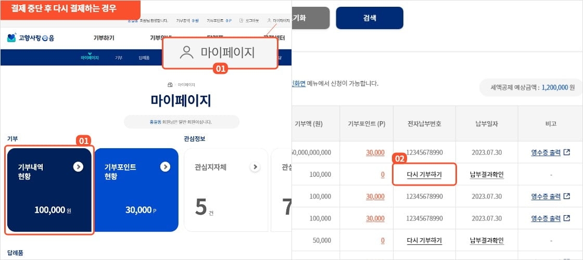This screenshot has width=583, height=260.
Task: Open the arrow on 기부내역 현황 card
Action: (78, 166)
